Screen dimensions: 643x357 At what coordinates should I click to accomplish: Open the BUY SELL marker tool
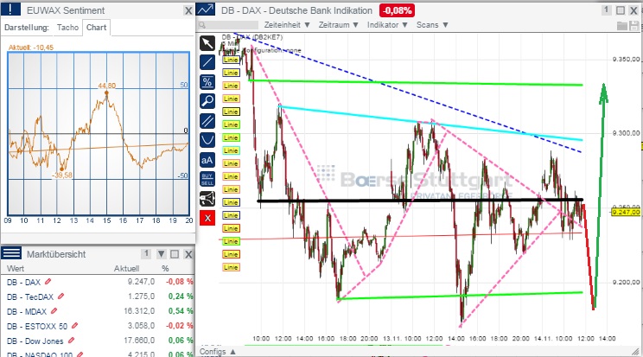207,179
